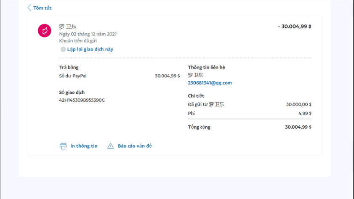Open the 230681341@qq.com email link
Image resolution: width=354 pixels, height=199 pixels.
coord(210,83)
